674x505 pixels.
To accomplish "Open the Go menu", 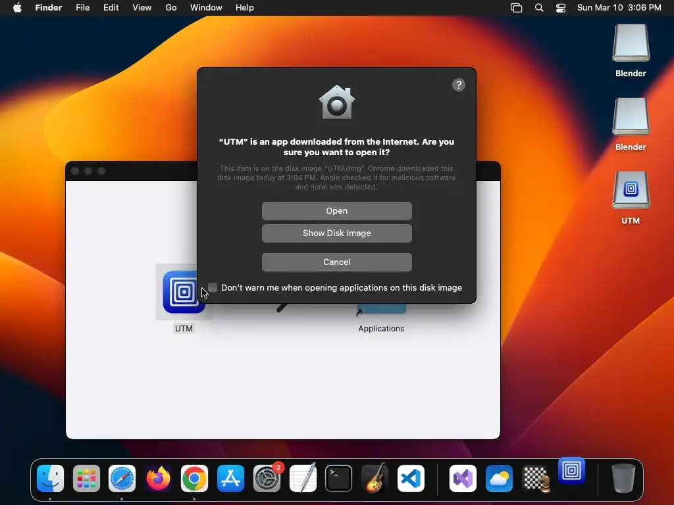I will pyautogui.click(x=171, y=8).
